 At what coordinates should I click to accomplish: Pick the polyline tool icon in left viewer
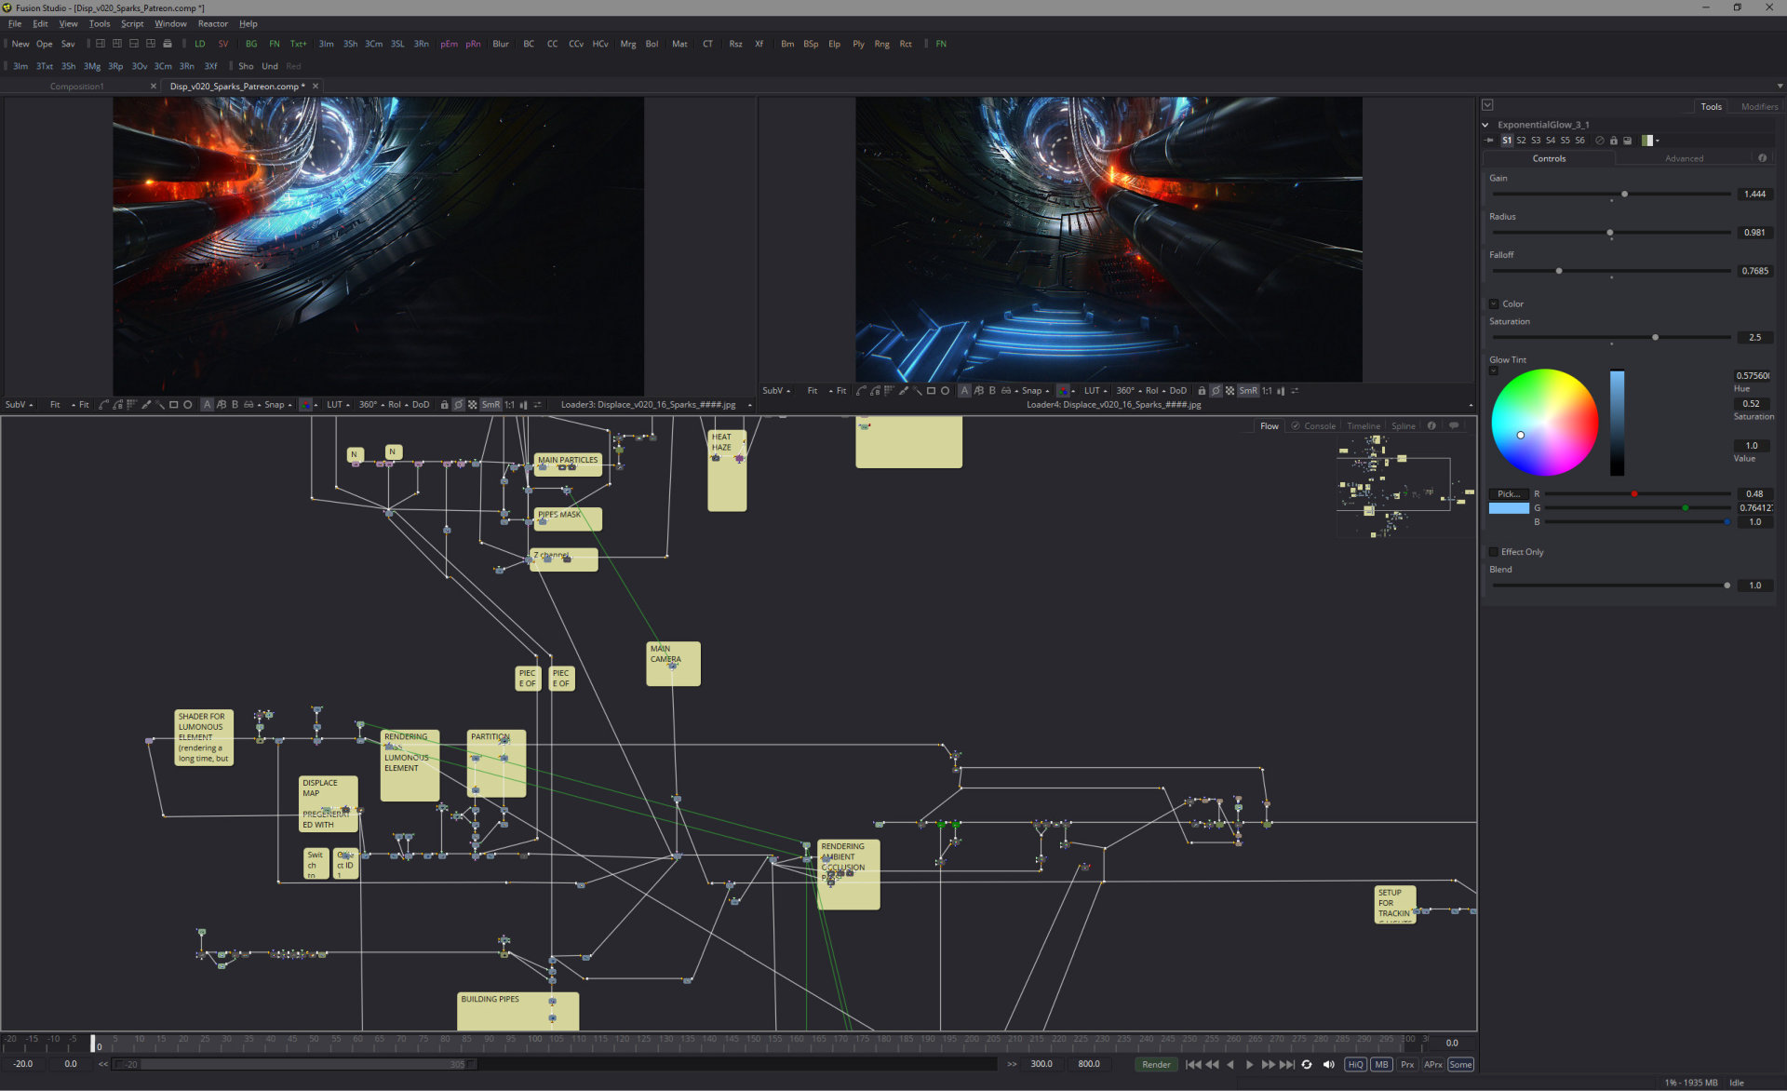pyautogui.click(x=103, y=405)
